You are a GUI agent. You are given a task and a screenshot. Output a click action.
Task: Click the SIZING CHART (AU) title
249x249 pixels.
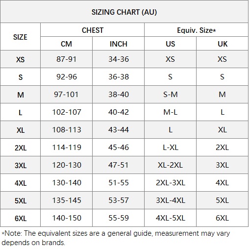pos(124,12)
